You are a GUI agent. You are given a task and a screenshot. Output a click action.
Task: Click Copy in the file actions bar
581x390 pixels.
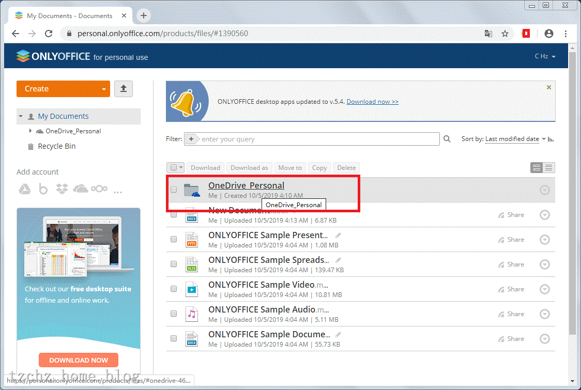319,168
